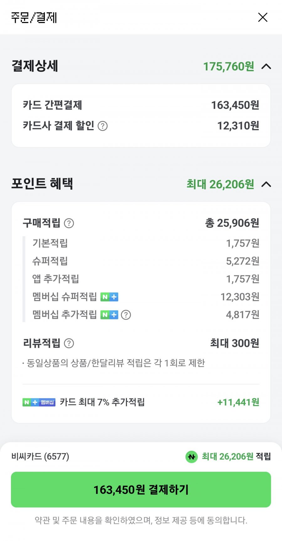Tap the 최대 26,206원 points summary header
The image size is (282, 541).
pyautogui.click(x=220, y=184)
